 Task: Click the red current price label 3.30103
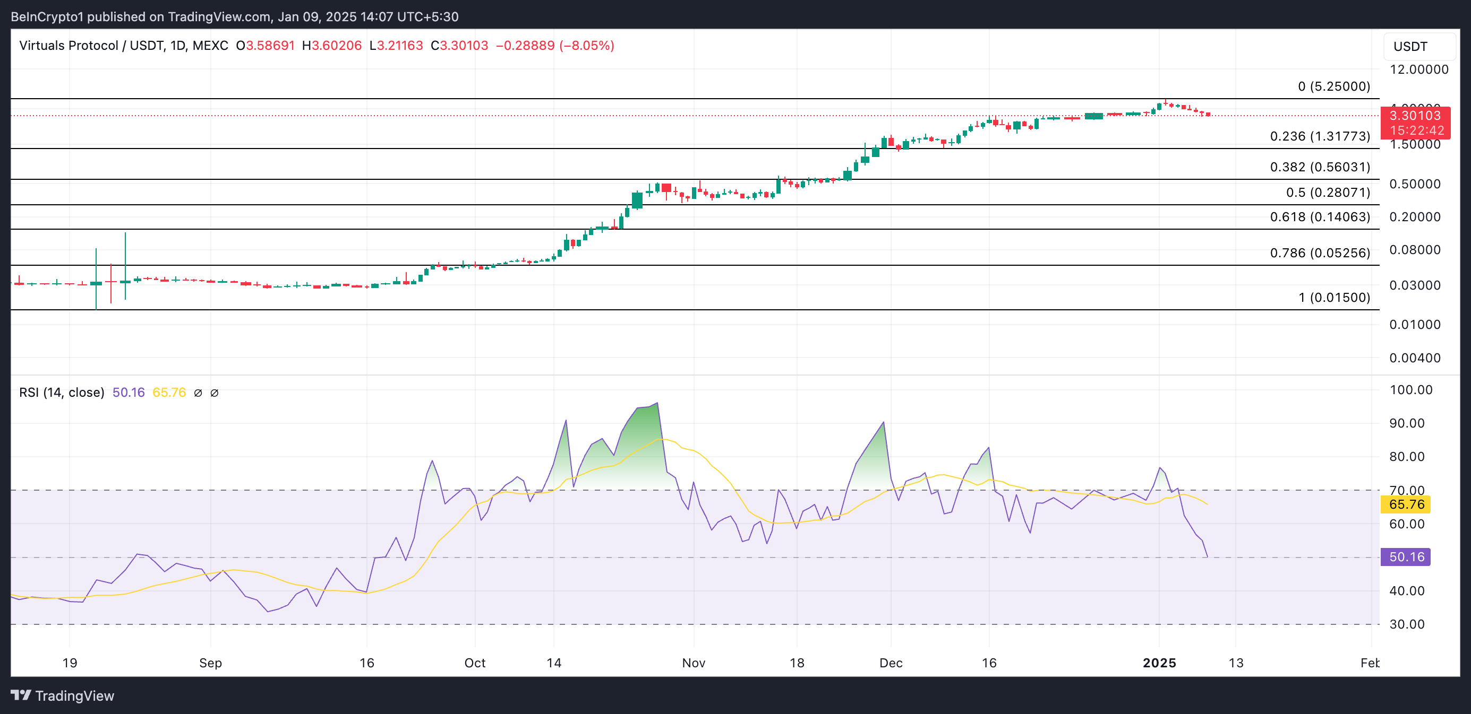[x=1415, y=116]
